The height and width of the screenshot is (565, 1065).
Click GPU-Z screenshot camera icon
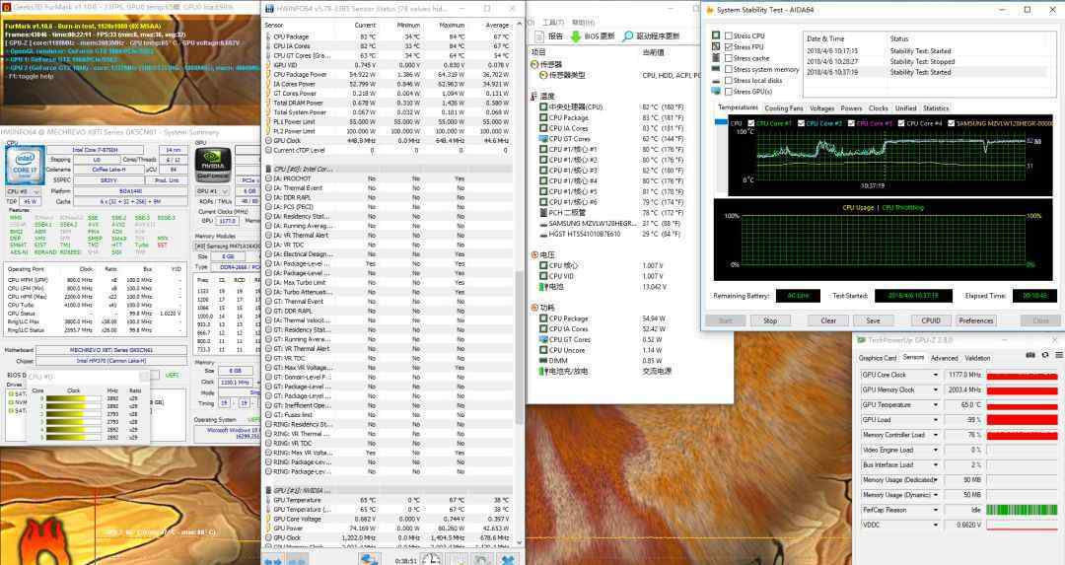[x=1029, y=355]
